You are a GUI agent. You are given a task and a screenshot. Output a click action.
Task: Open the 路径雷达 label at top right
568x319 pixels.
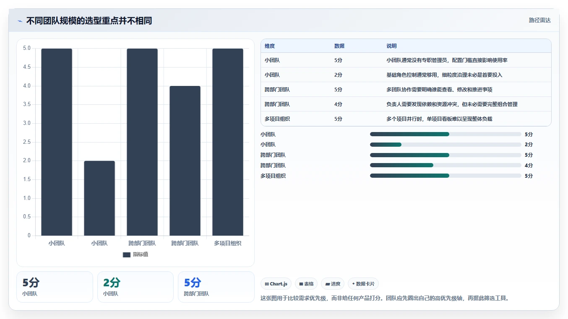coord(539,20)
